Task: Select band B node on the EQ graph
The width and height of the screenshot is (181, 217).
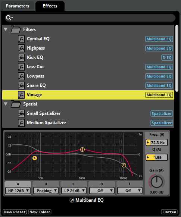Action: [x=82, y=150]
